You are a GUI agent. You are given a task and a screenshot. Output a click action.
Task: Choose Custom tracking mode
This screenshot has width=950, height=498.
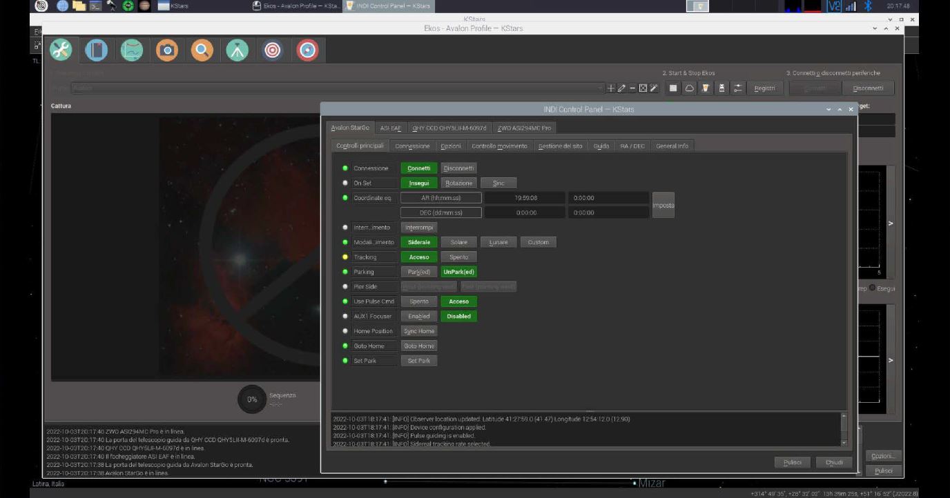tap(538, 242)
